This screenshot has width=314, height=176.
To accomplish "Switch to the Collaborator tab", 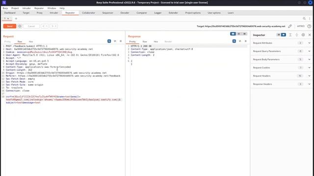I will click(x=88, y=13).
